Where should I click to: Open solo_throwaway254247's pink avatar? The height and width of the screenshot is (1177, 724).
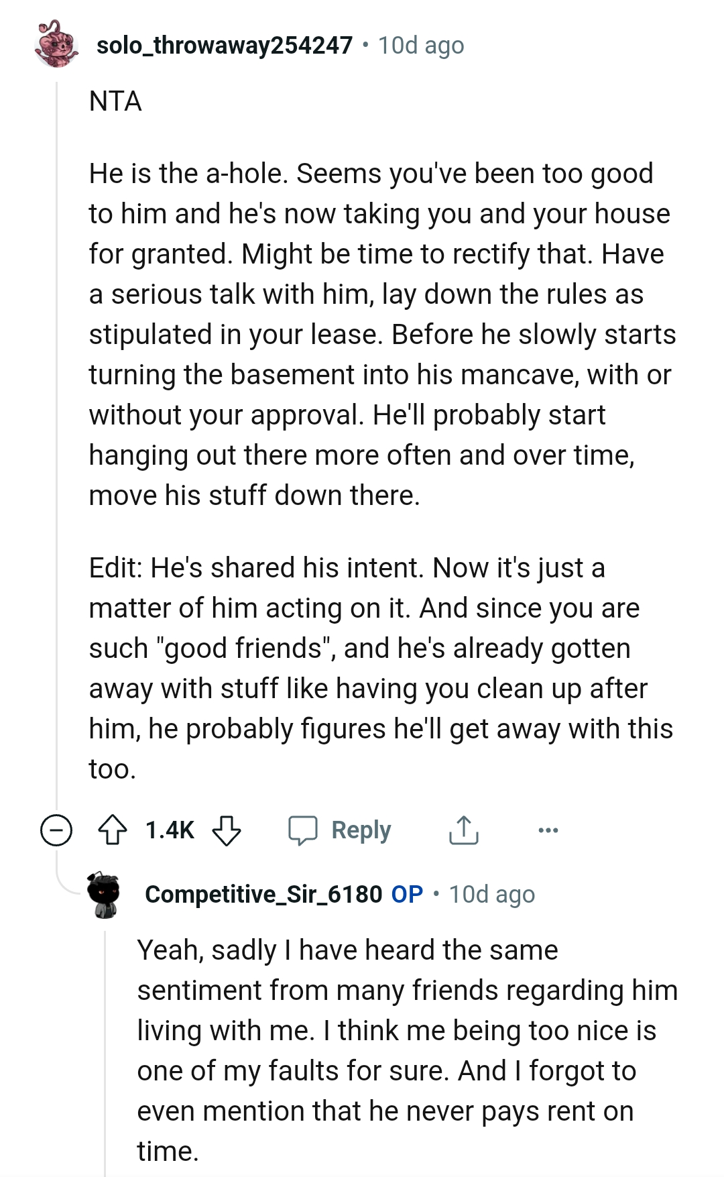pyautogui.click(x=56, y=44)
